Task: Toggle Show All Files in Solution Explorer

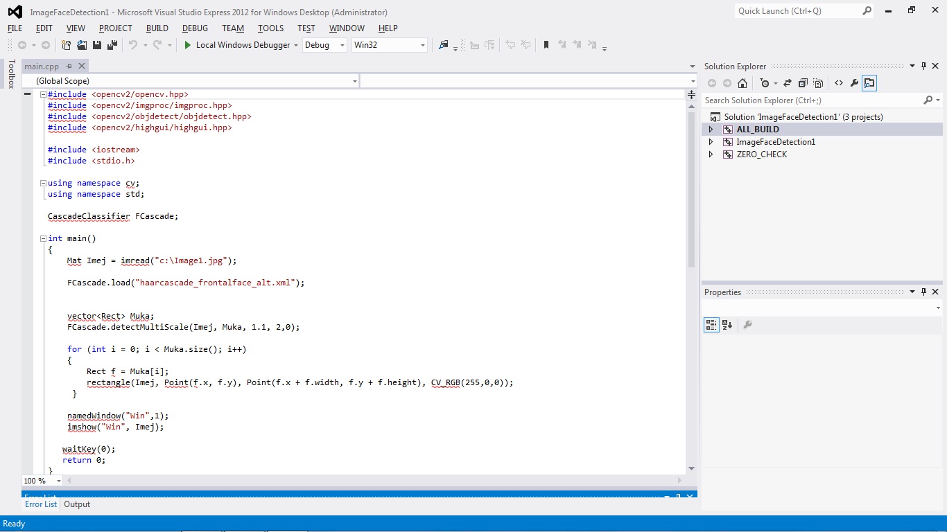Action: [818, 83]
